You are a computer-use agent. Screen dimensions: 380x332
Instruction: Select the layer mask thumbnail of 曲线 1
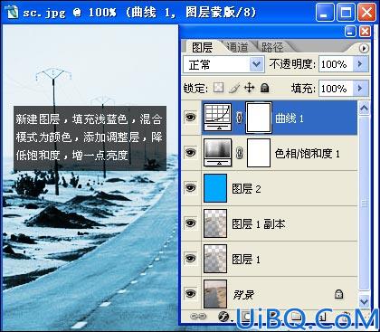(259, 118)
